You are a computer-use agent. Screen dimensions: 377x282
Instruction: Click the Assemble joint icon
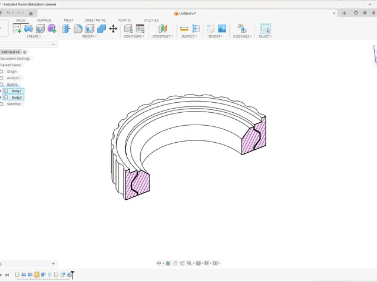(x=242, y=29)
